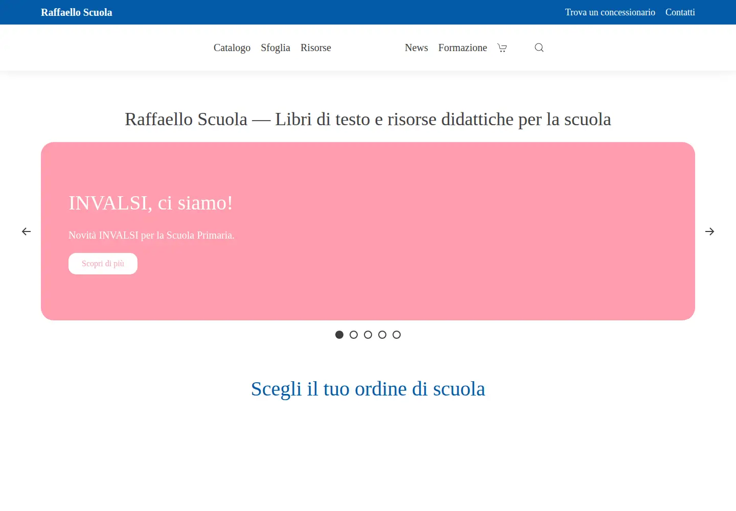Open the Risorse menu item
Image resolution: width=736 pixels, height=511 pixels.
pos(316,48)
